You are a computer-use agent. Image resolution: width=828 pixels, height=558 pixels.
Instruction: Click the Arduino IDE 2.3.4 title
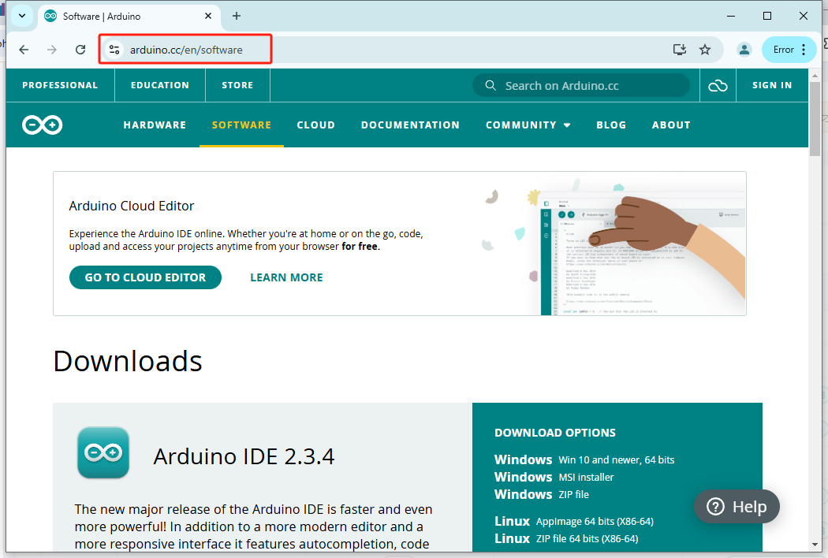(x=244, y=456)
